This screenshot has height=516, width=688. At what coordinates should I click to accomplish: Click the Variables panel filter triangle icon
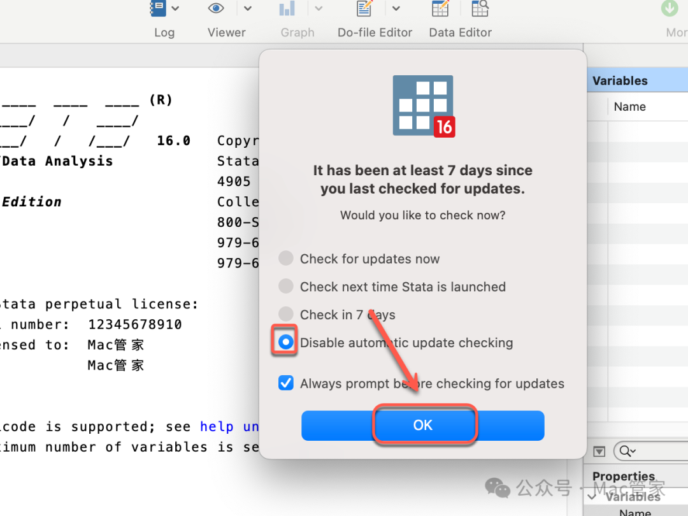[x=599, y=451]
